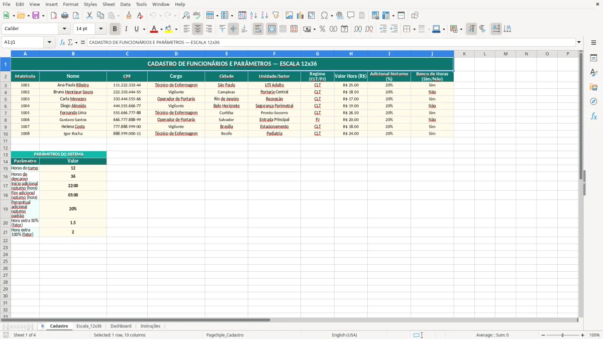Screen dimensions: 603x339
Task: Open the Format menu
Action: tap(70, 4)
